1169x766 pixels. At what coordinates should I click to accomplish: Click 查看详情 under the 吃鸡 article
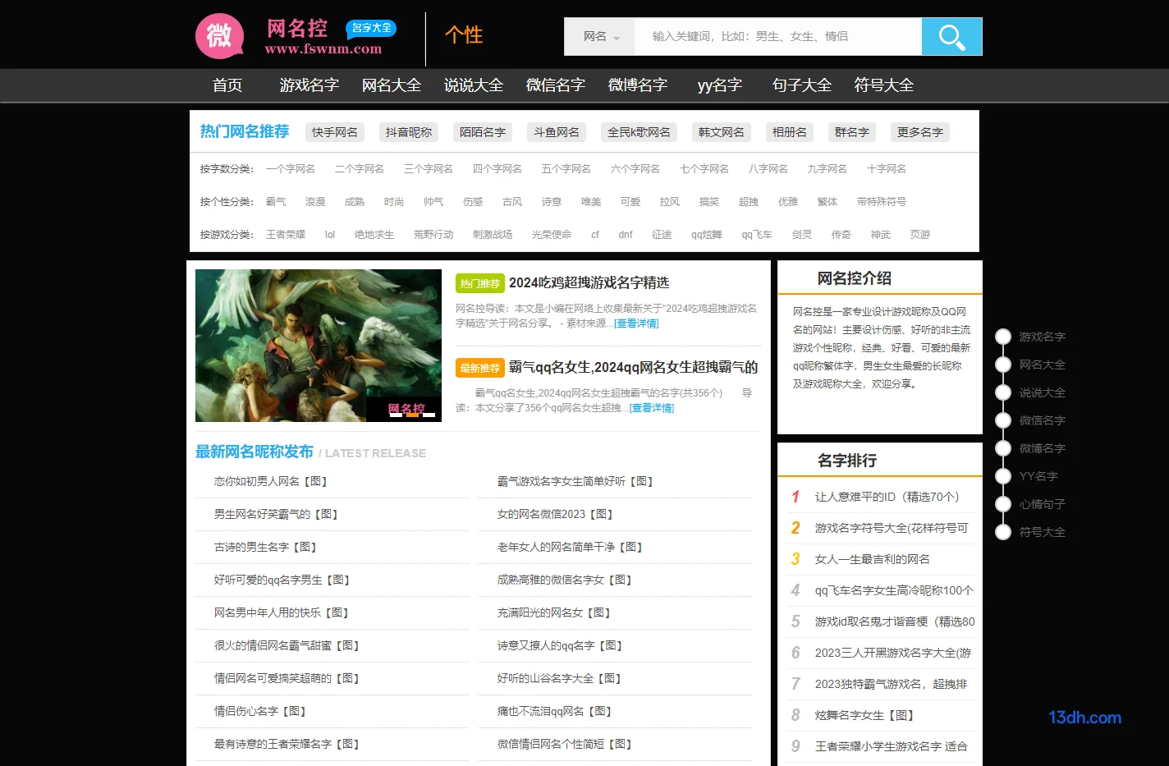[636, 323]
